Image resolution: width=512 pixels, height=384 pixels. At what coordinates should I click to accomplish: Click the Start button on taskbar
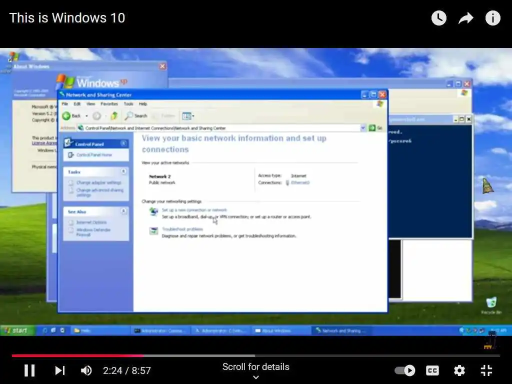tap(17, 330)
